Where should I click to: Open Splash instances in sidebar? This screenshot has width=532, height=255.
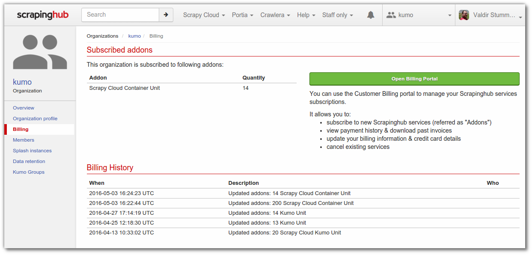point(32,151)
